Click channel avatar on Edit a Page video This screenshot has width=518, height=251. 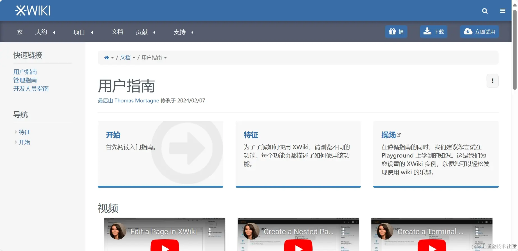point(118,231)
